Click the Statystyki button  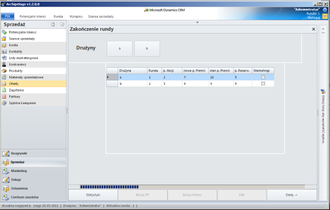[93, 195]
